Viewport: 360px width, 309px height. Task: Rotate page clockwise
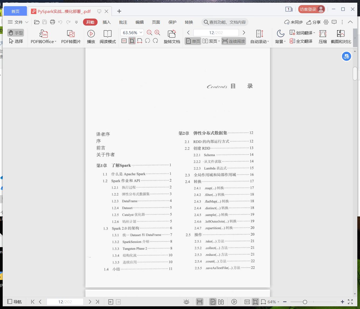click(x=155, y=41)
